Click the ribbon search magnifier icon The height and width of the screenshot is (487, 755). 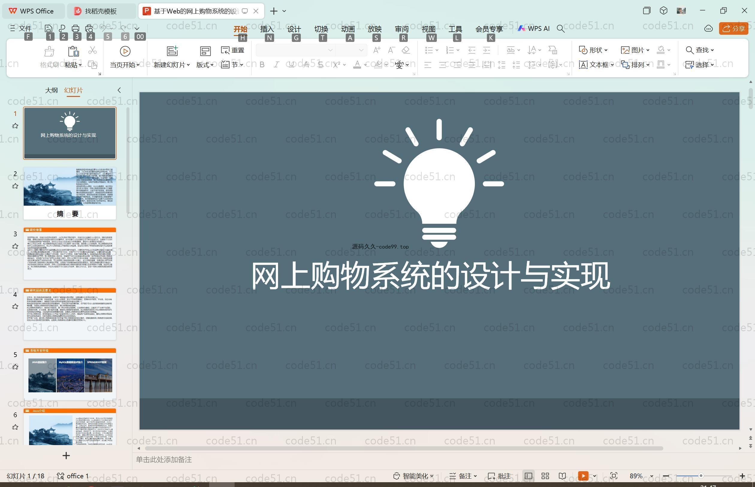coord(561,29)
